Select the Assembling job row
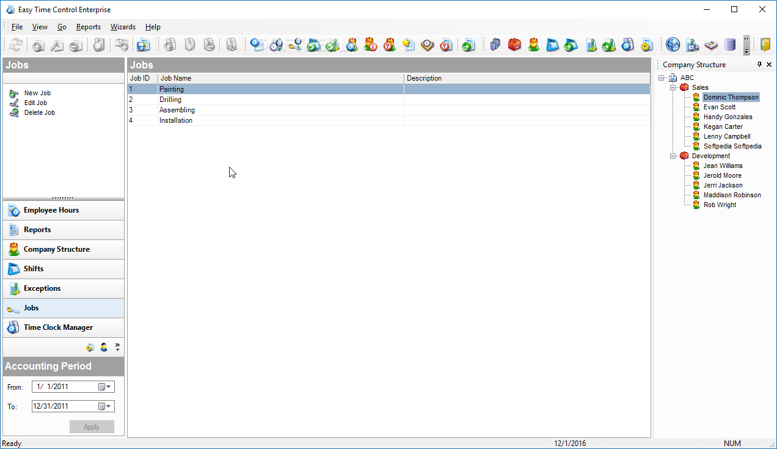The width and height of the screenshot is (777, 449). point(388,110)
